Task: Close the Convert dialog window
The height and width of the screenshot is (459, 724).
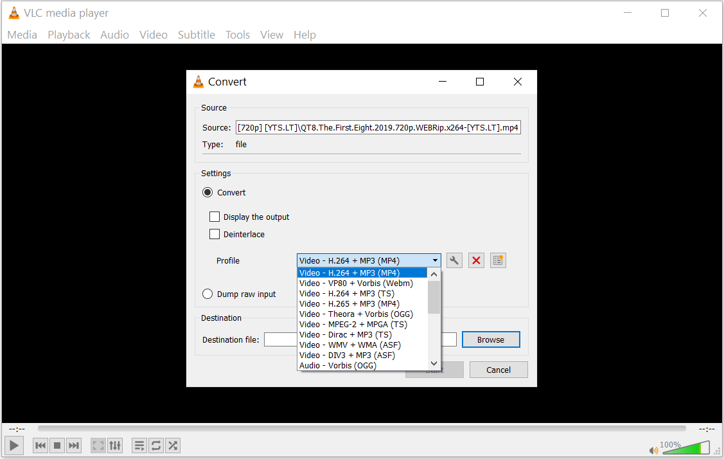Action: [518, 82]
